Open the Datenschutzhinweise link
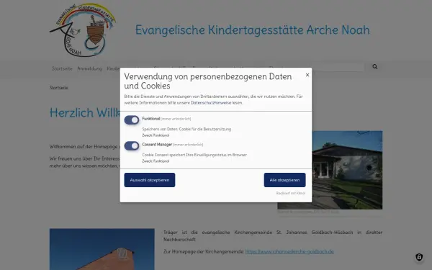 pos(211,103)
